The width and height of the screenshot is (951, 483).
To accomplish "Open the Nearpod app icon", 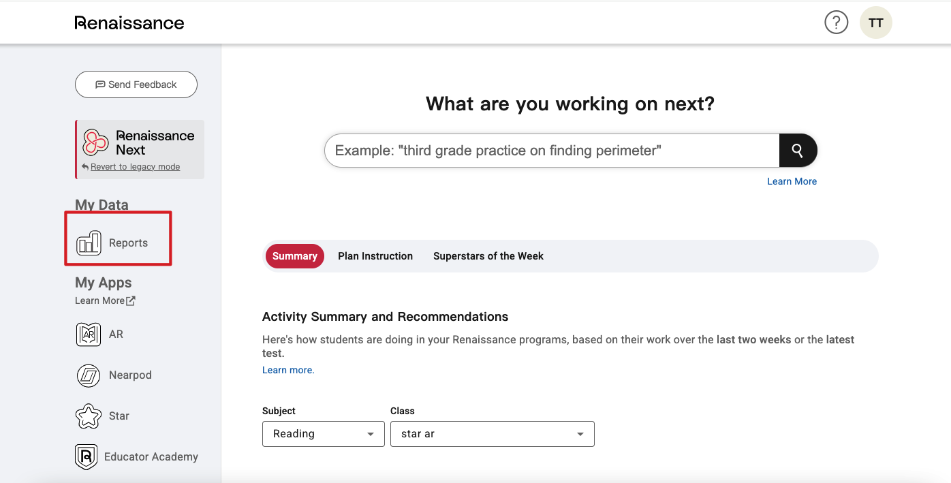I will click(89, 375).
